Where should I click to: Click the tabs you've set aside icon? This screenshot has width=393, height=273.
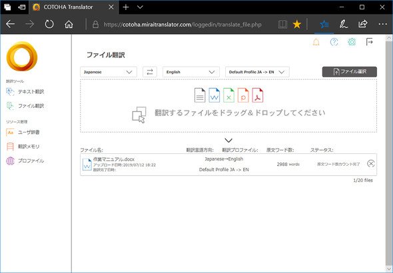coord(7,7)
